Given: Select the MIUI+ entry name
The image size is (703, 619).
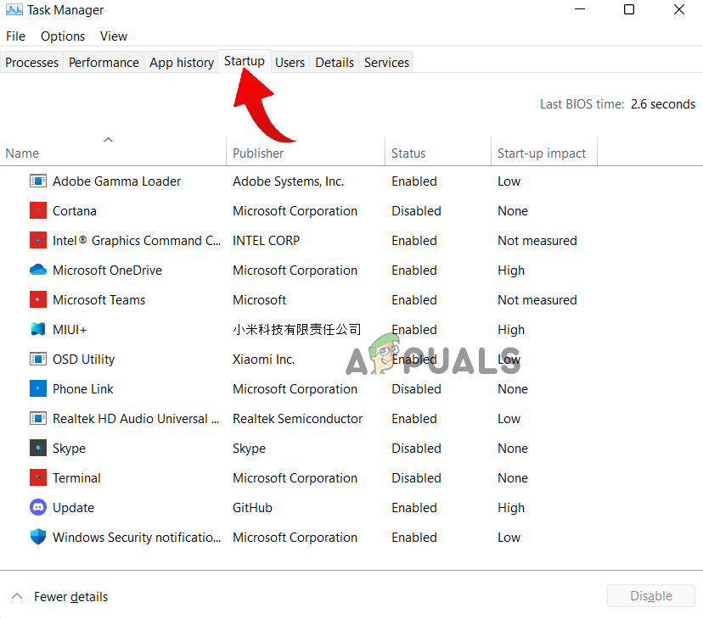Looking at the screenshot, I should (x=70, y=329).
